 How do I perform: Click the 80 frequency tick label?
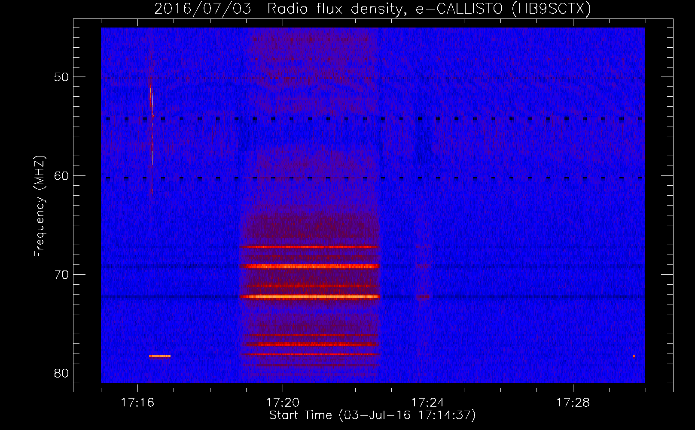click(61, 373)
